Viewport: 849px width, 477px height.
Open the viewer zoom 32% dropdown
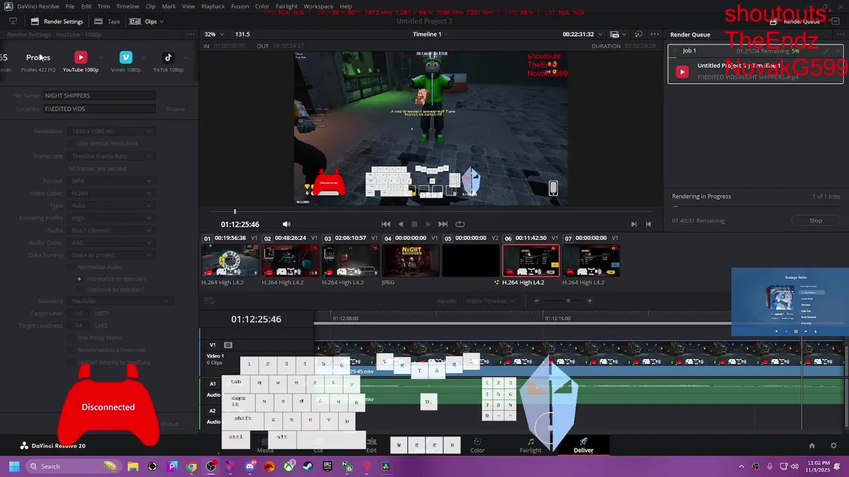tap(214, 34)
